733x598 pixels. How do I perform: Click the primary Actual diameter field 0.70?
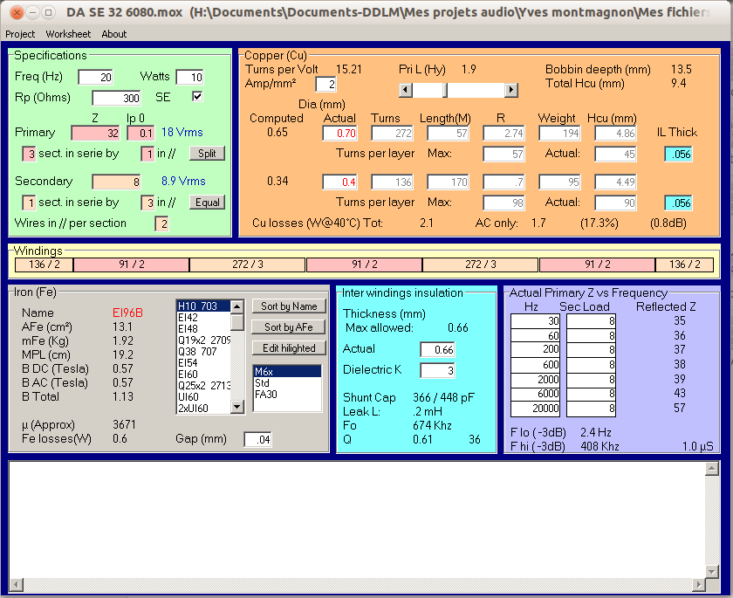tap(339, 134)
